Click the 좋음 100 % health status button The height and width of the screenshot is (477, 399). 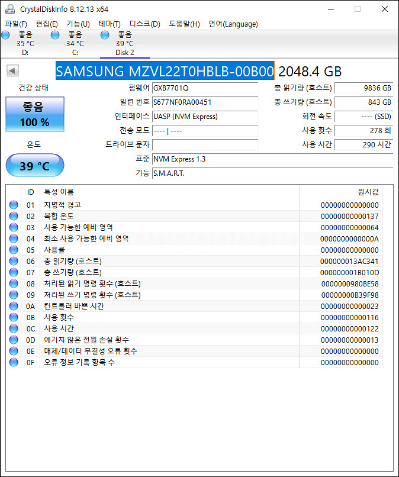coord(35,114)
